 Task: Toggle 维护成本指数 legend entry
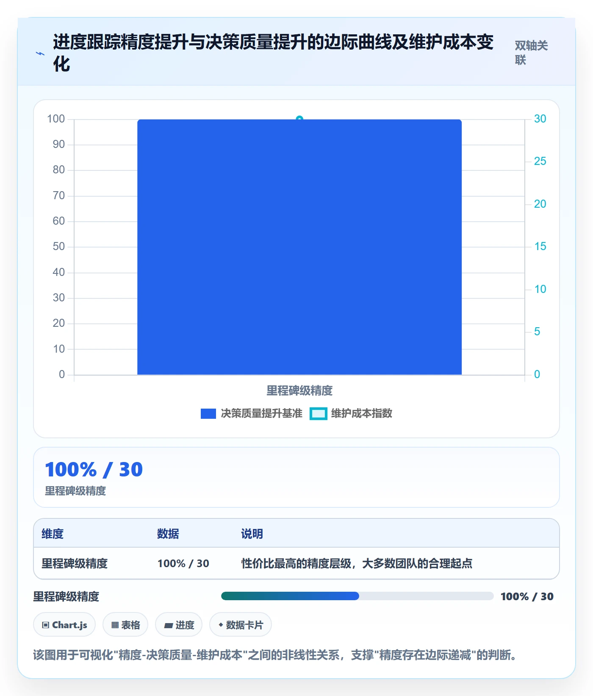(351, 413)
